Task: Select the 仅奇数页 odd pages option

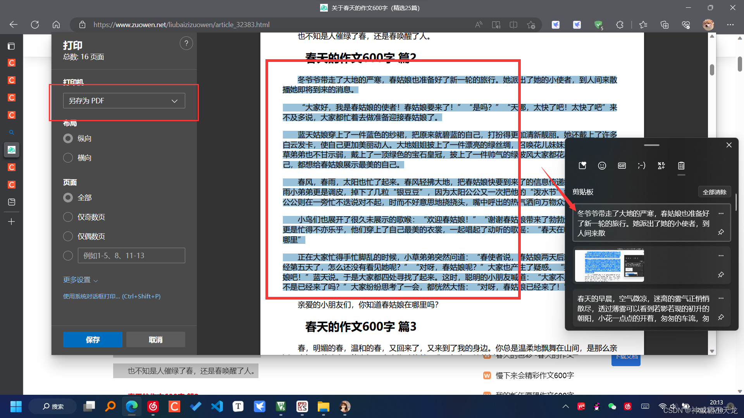Action: click(68, 217)
